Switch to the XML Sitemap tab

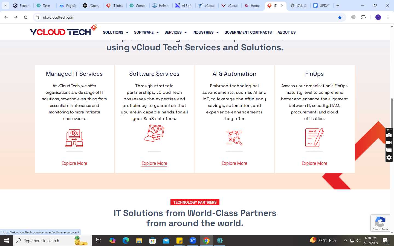click(299, 5)
